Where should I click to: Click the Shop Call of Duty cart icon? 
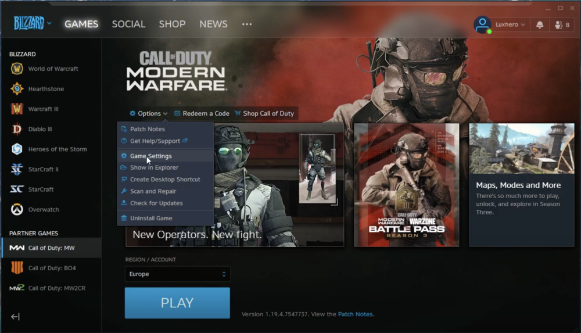tap(238, 113)
